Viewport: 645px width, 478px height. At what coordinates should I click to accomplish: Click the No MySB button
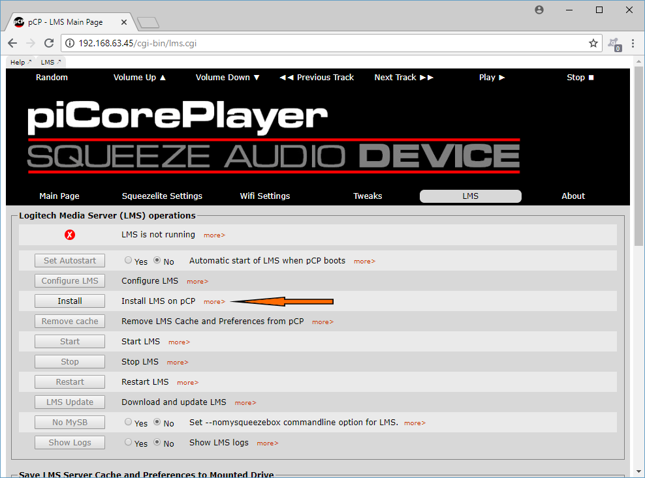[x=69, y=422]
